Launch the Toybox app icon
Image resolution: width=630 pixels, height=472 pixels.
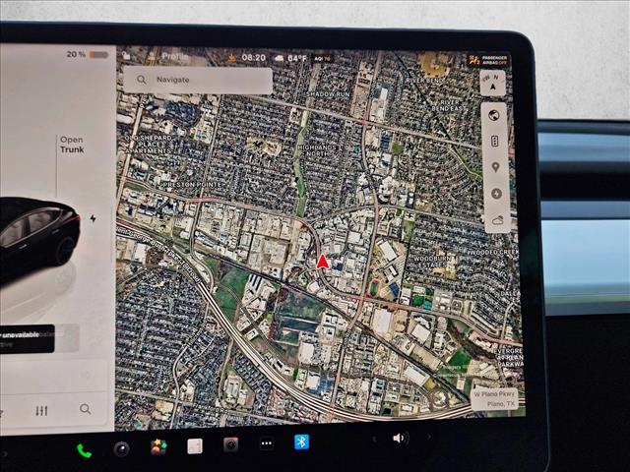tap(158, 447)
